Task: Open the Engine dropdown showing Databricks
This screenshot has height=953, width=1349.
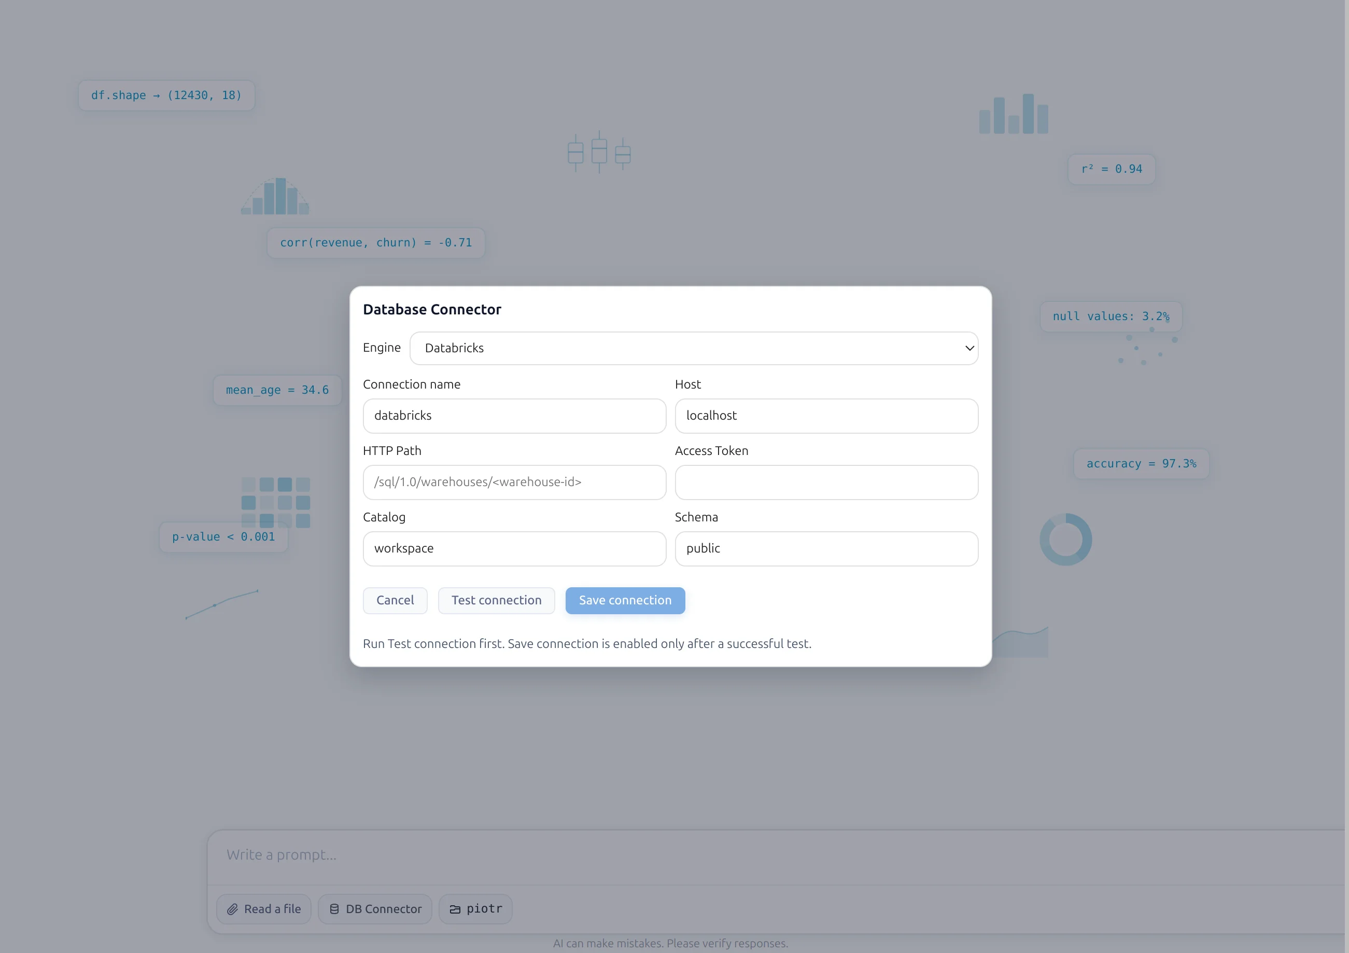Action: [x=694, y=348]
